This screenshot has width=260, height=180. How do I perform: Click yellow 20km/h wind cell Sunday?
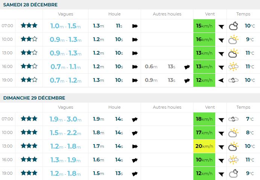tap(204, 146)
